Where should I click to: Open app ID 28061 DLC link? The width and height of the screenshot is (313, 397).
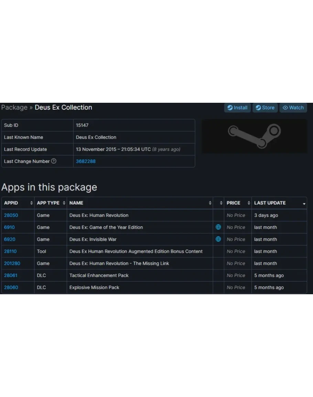click(x=11, y=275)
